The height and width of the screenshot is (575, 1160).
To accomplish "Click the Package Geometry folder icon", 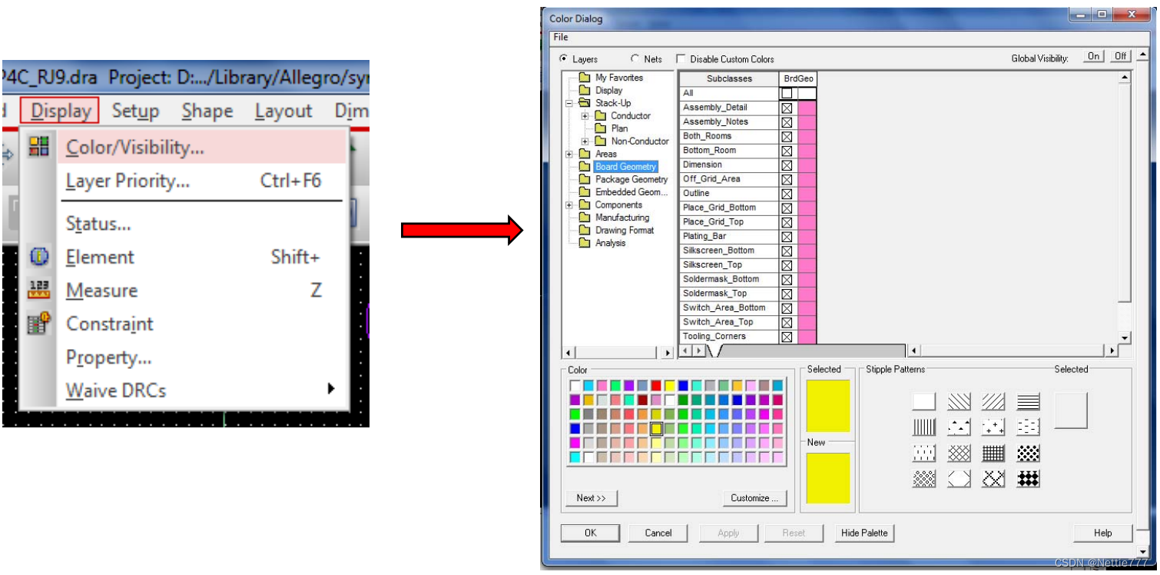I will point(585,179).
